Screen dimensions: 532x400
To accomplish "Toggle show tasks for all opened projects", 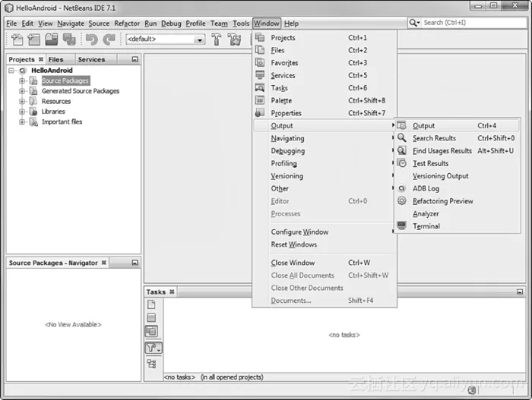I will pos(151,332).
